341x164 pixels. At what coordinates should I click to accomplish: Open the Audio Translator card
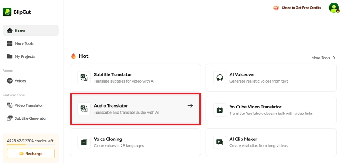click(135, 109)
